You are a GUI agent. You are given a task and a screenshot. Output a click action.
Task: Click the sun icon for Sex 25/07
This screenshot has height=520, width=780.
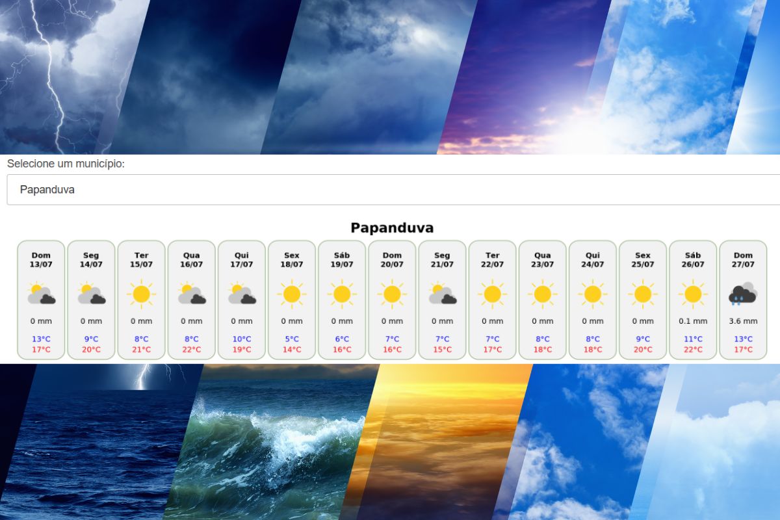[643, 294]
